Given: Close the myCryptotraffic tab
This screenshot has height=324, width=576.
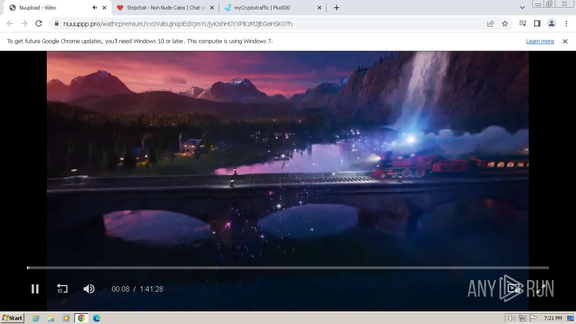Looking at the screenshot, I should pyautogui.click(x=319, y=8).
